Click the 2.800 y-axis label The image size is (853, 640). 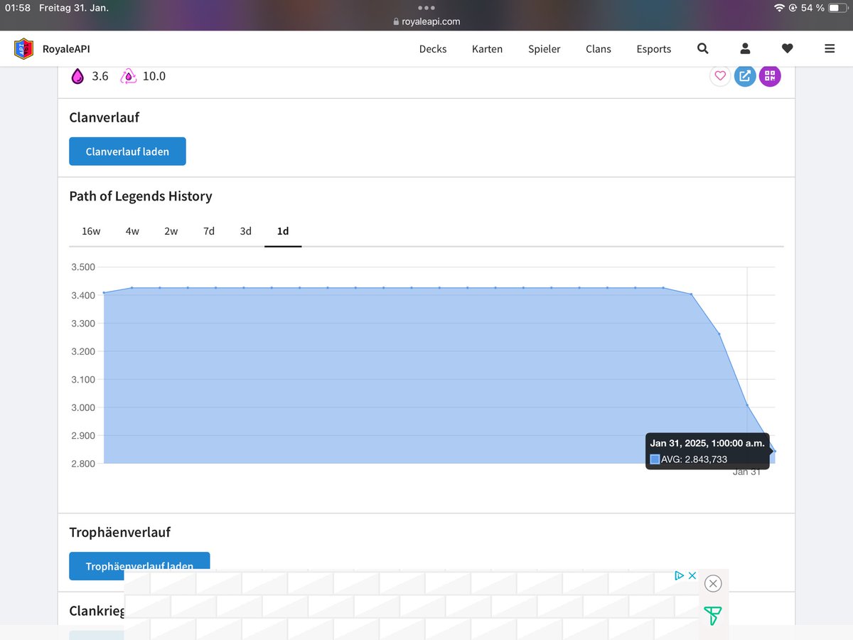click(83, 464)
